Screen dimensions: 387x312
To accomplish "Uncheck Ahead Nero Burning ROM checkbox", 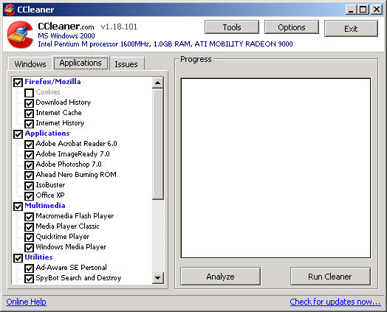I will 29,176.
